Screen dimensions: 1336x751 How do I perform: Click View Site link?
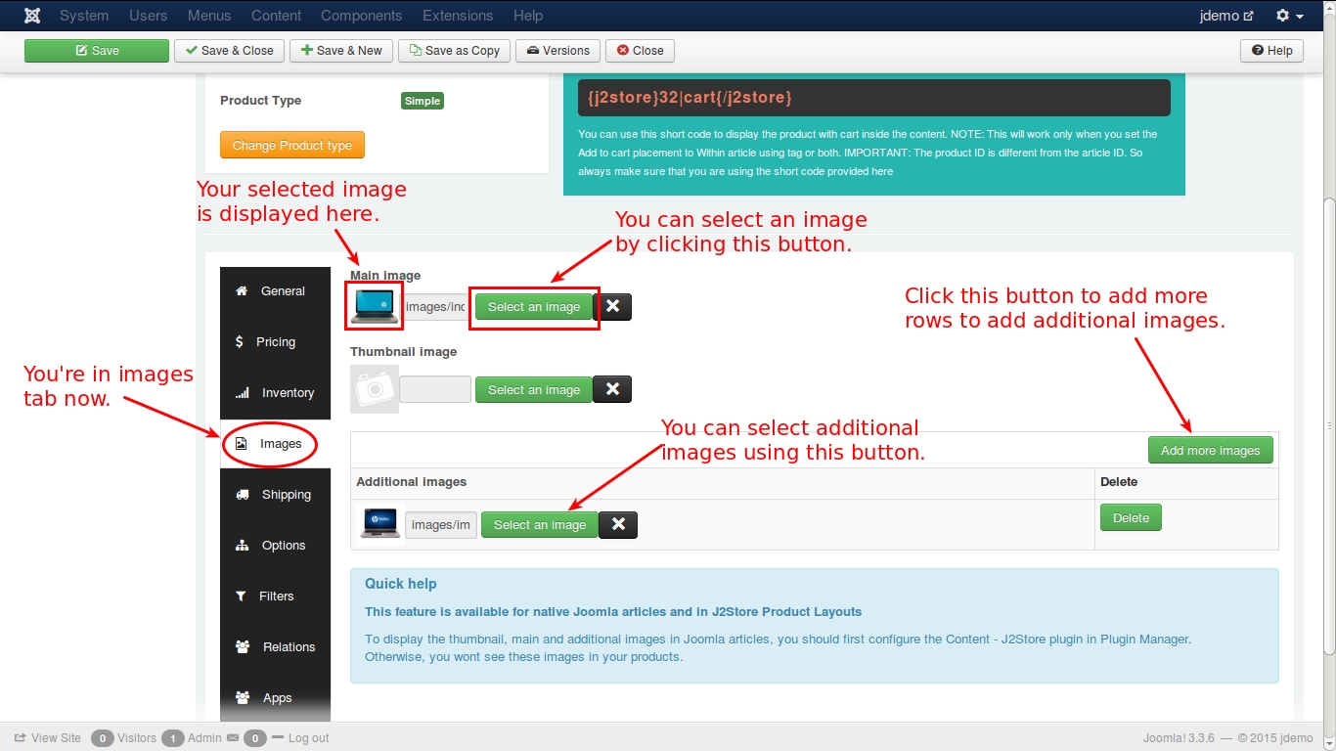coord(48,738)
